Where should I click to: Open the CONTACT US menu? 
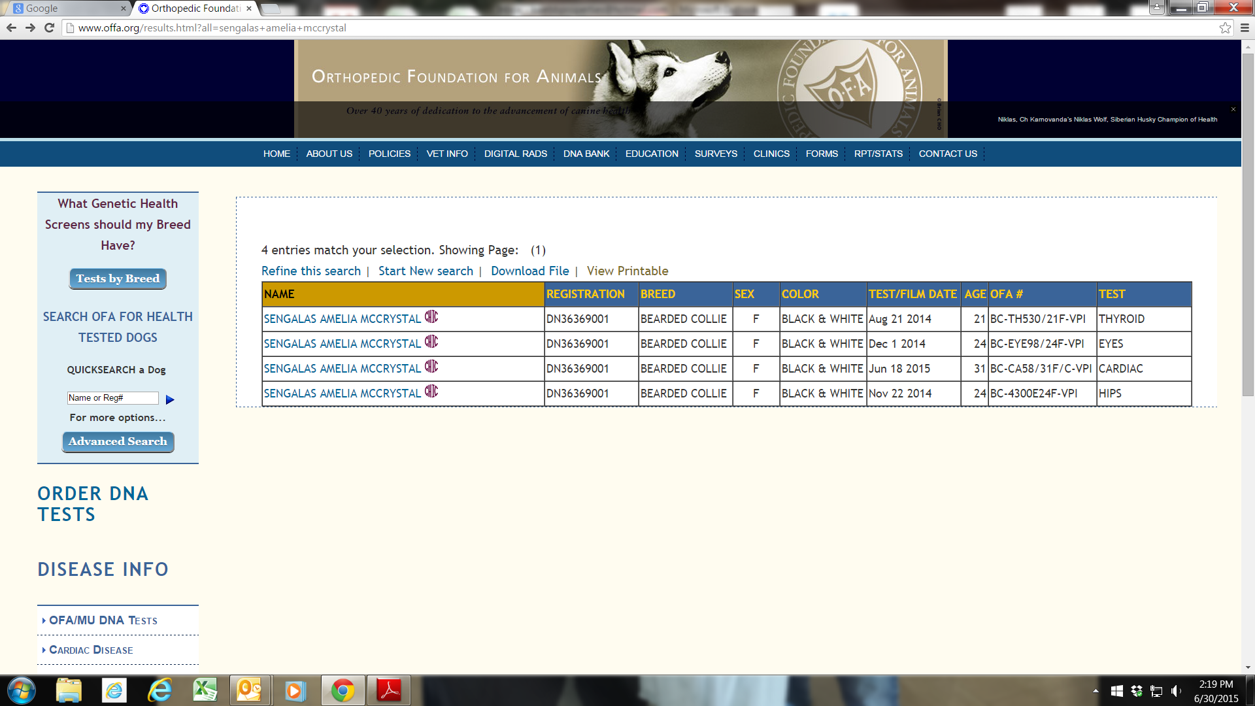[948, 154]
